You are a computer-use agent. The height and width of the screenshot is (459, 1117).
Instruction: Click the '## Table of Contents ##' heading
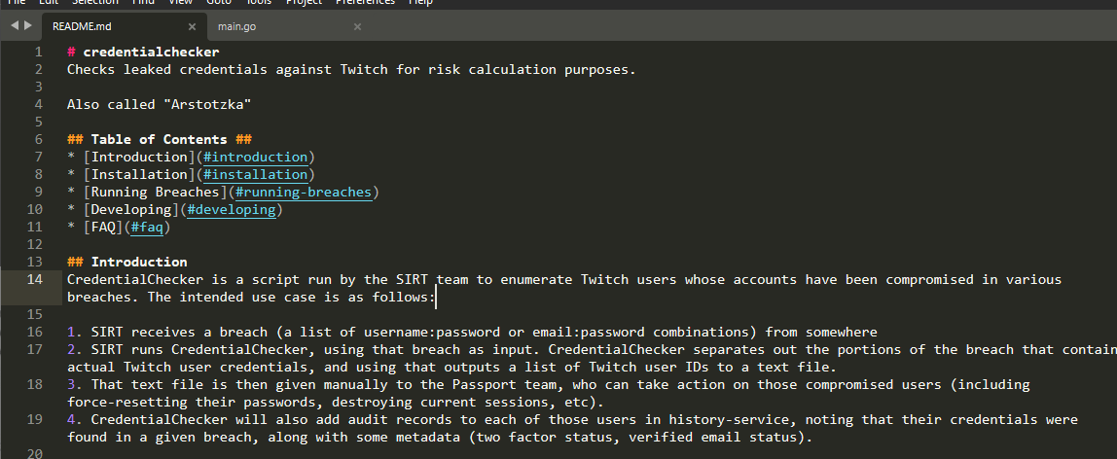159,139
